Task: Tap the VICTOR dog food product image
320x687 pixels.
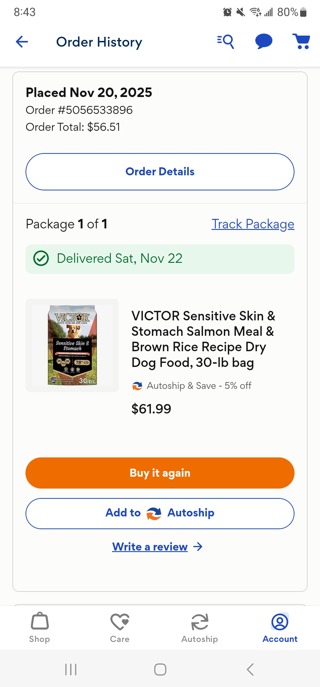Action: tap(72, 345)
